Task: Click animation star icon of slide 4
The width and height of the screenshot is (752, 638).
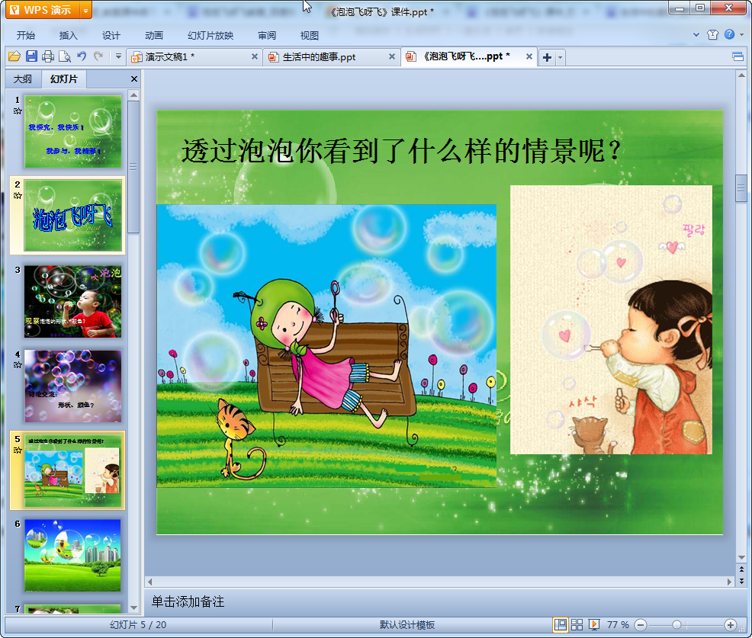Action: 18,365
